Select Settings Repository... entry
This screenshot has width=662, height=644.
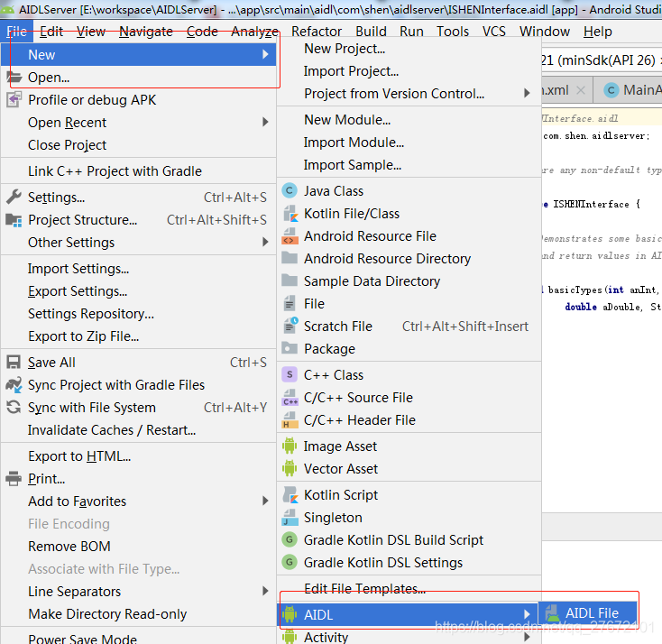click(139, 314)
